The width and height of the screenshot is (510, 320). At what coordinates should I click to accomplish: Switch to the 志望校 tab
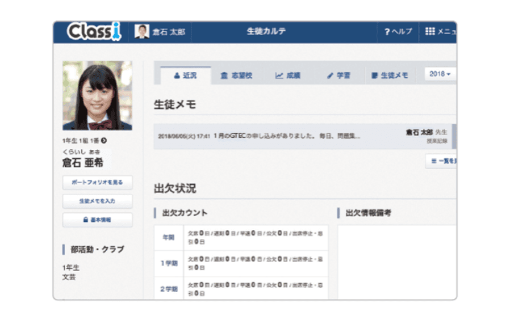(x=236, y=75)
